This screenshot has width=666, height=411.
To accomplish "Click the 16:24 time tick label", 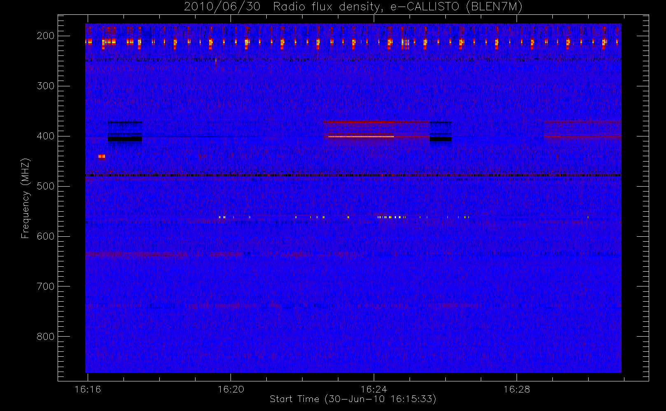I will (374, 389).
